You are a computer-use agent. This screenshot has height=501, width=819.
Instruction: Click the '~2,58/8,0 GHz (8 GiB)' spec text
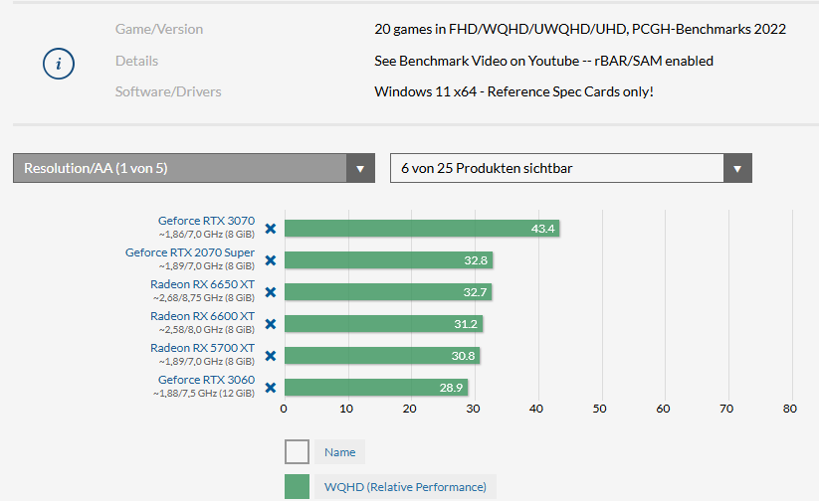click(x=207, y=330)
